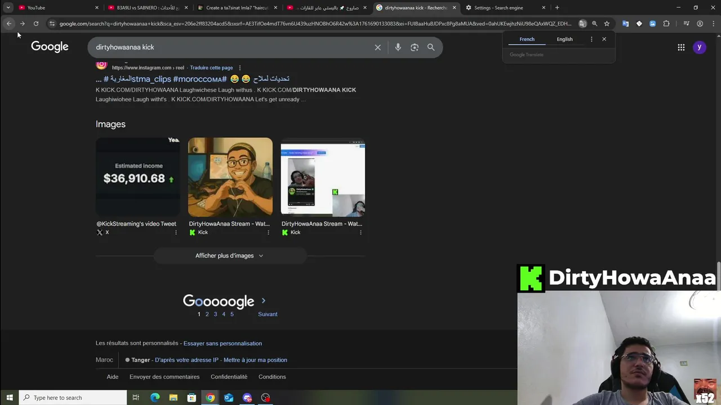Open site information icon in address bar
Screen dimensions: 721x405
52,24
